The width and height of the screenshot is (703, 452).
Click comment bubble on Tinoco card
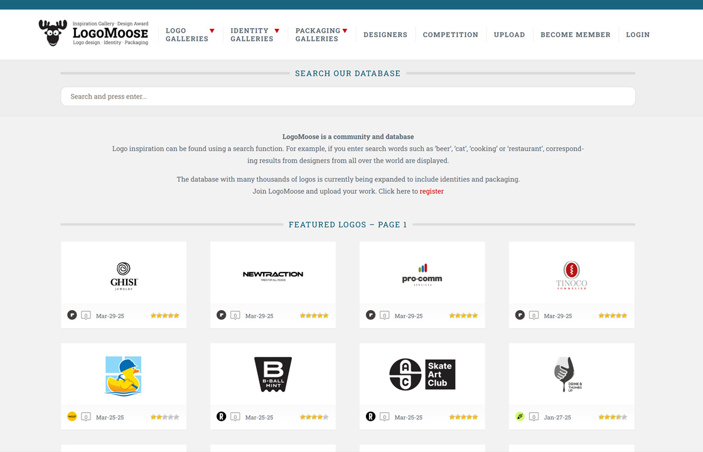click(534, 316)
